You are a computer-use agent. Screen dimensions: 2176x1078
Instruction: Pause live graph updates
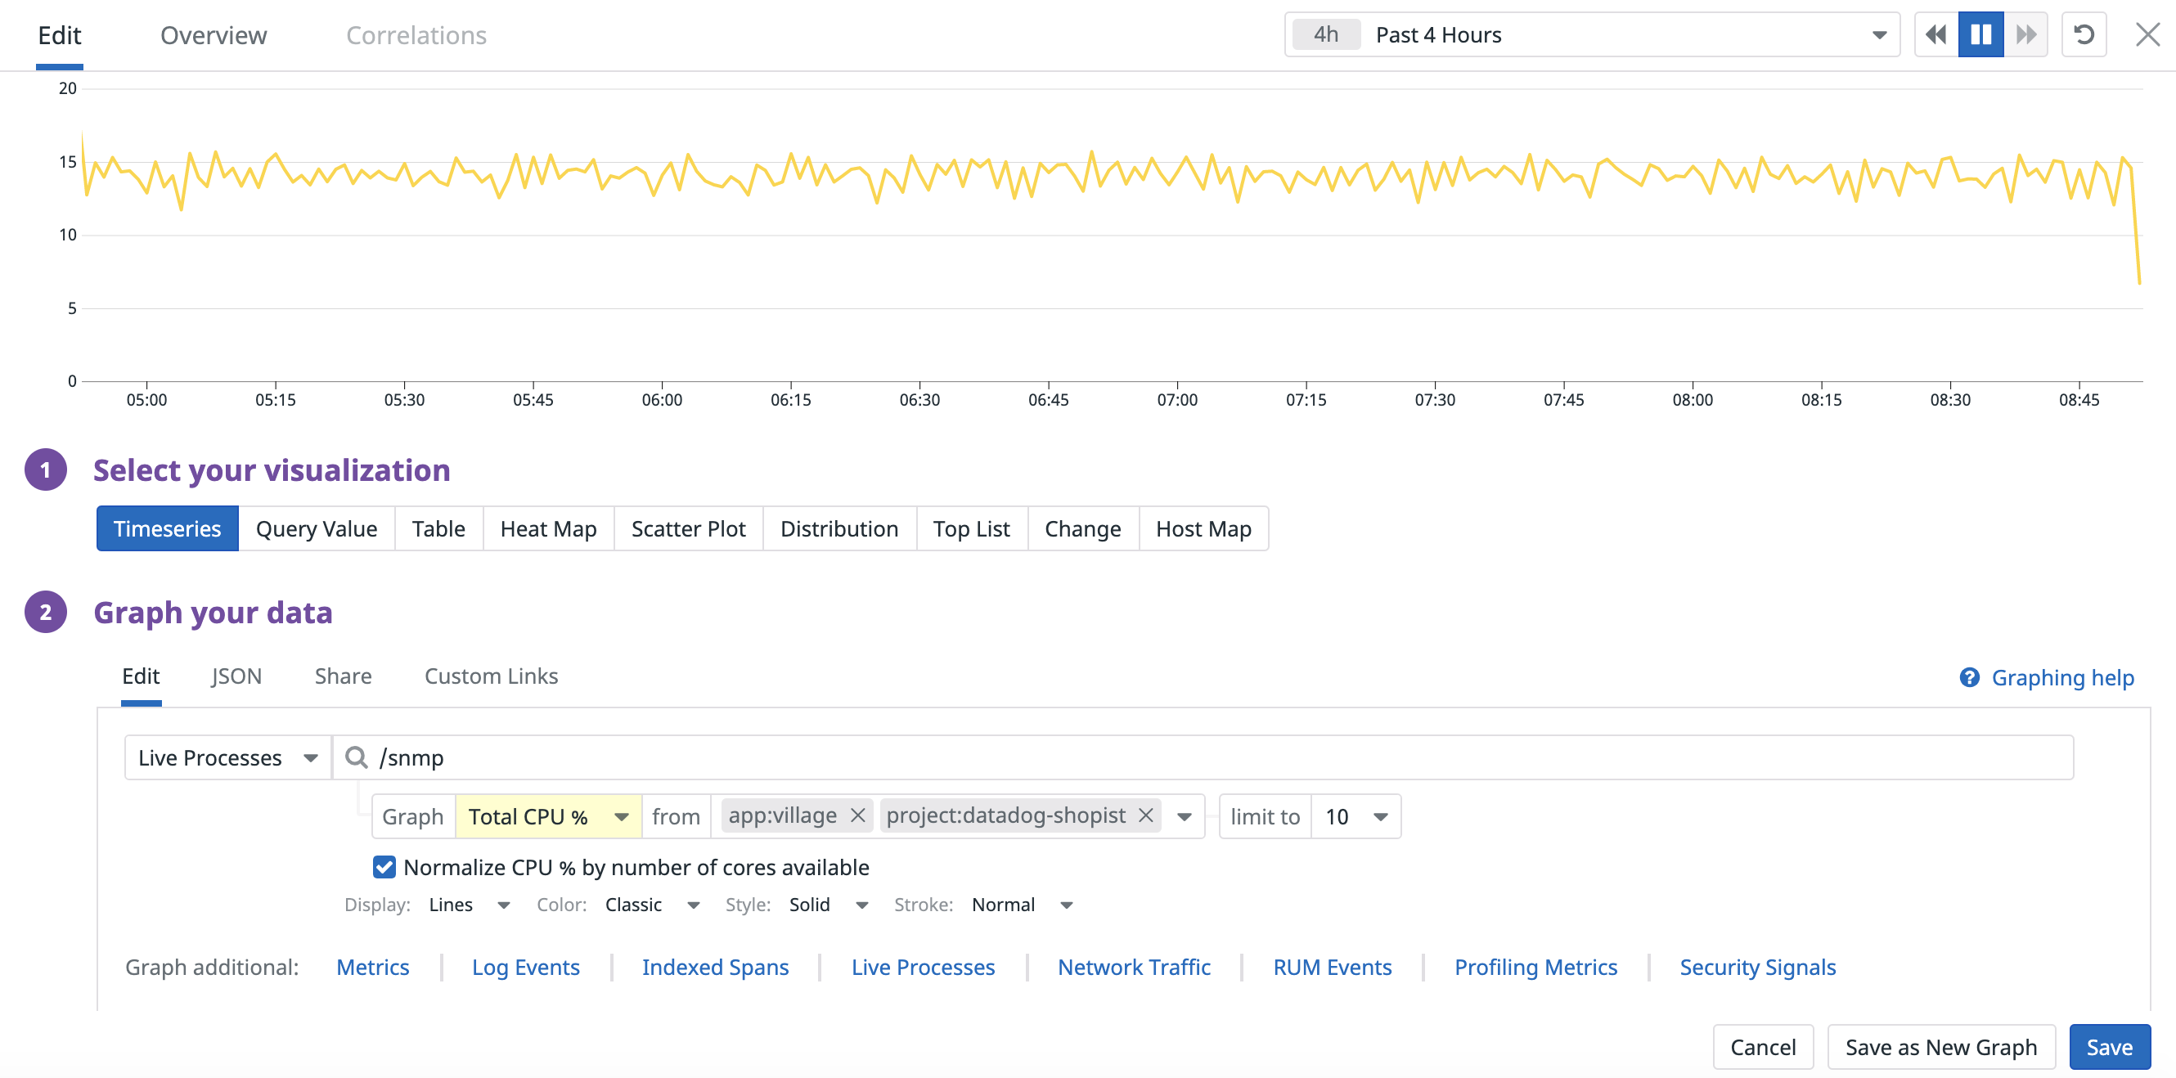[1980, 34]
